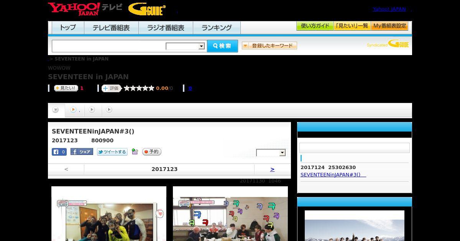View the program thumbnail with colorful ㅋ letters
This screenshot has width=460, height=241.
click(x=230, y=213)
